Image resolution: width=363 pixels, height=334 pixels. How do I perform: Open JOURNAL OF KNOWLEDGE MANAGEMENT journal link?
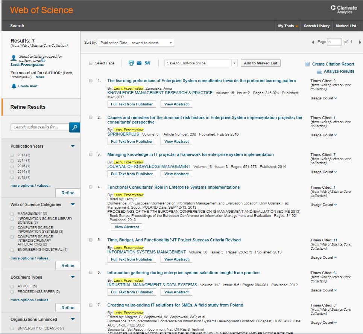(149, 167)
